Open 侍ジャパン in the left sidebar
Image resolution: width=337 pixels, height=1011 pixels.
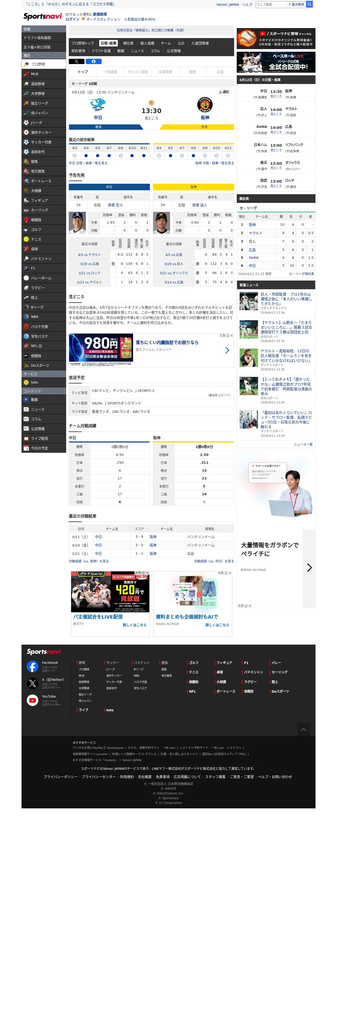coord(44,113)
